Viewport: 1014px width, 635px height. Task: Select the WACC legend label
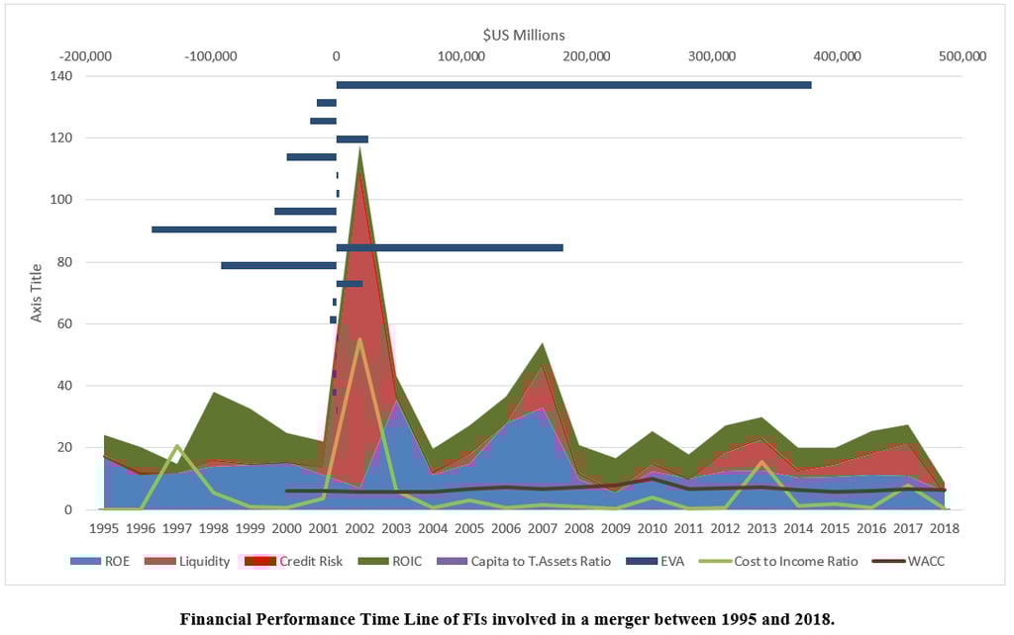coord(926,561)
